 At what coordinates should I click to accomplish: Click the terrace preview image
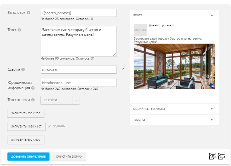coord(174,66)
